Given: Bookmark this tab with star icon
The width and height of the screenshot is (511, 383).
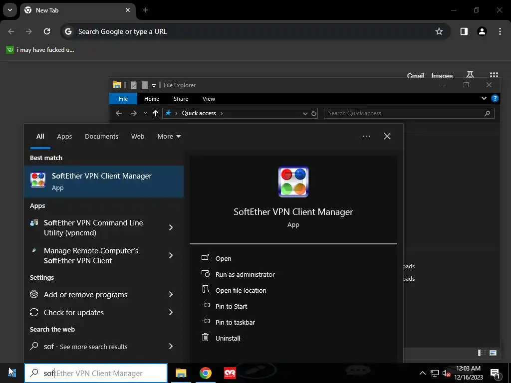Looking at the screenshot, I should 439,31.
